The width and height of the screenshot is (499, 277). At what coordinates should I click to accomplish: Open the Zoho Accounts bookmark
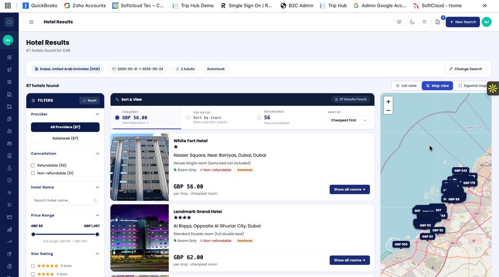pyautogui.click(x=85, y=6)
